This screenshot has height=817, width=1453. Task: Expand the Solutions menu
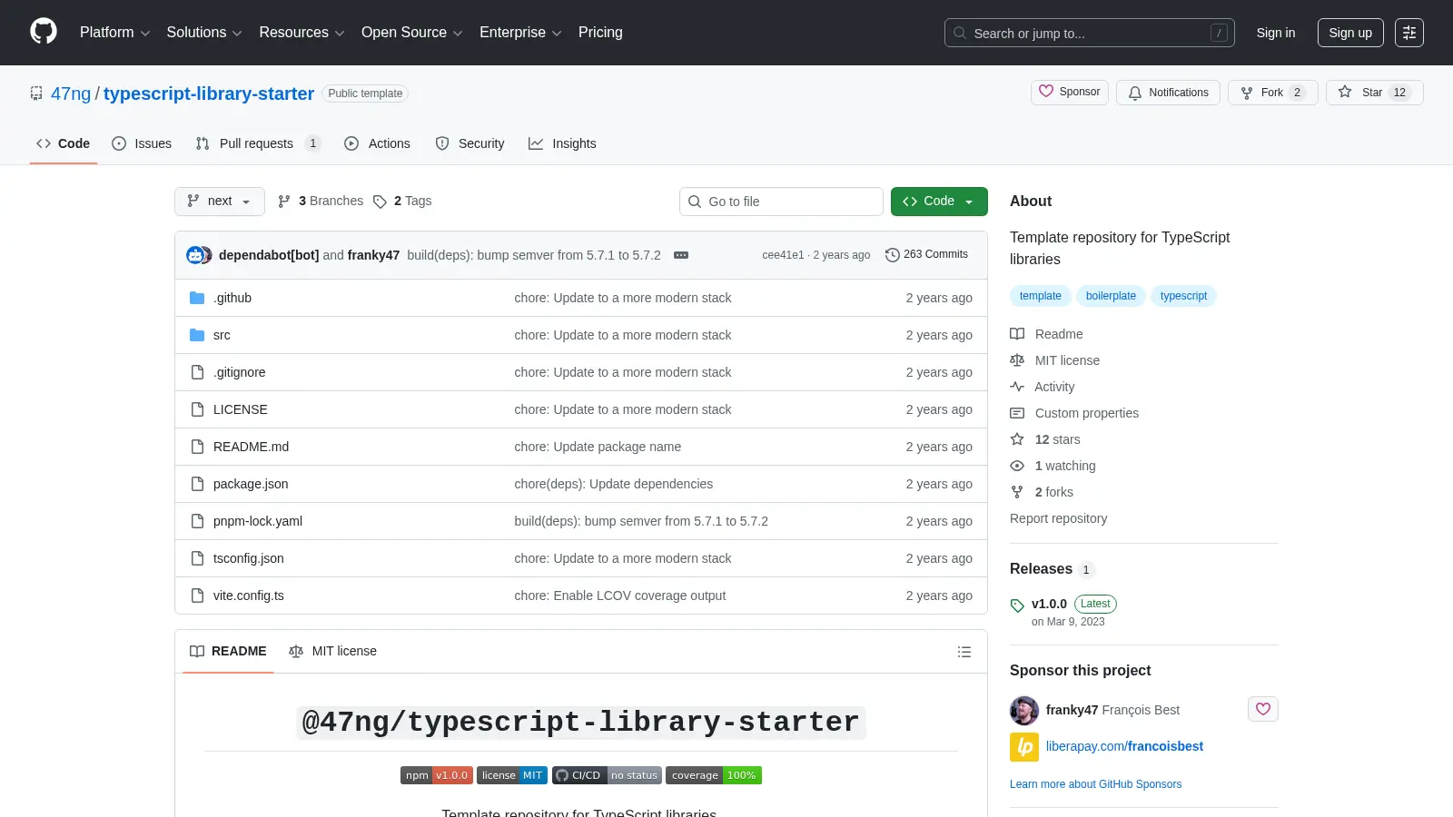click(x=204, y=33)
